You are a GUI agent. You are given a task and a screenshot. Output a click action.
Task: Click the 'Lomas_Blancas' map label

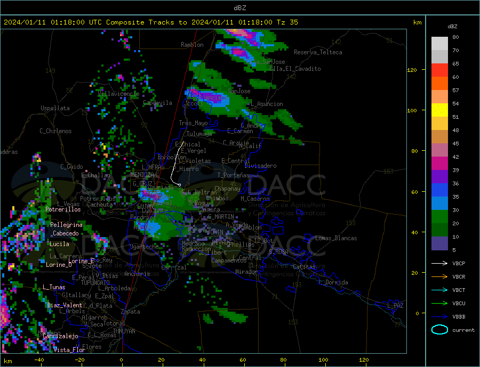coord(336,238)
